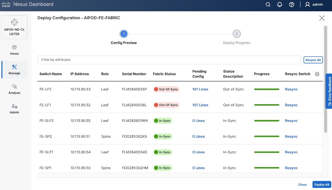
Task: Click the progress bar for FE-LF1
Action: 266,105
